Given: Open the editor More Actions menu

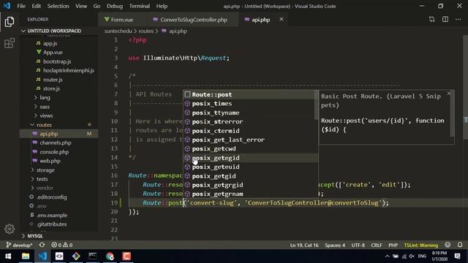Looking at the screenshot, I should coord(458,20).
